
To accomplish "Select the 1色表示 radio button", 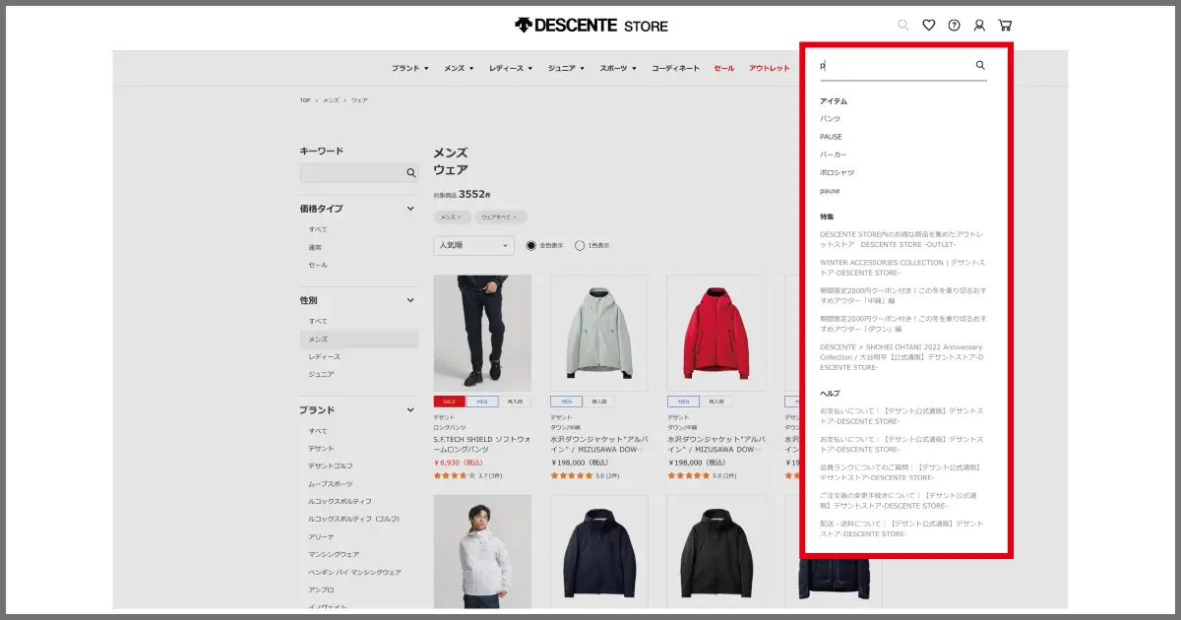I will click(x=580, y=245).
